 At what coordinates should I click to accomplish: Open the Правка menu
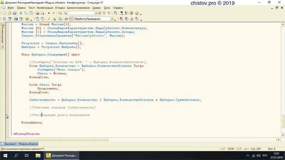tap(21, 8)
